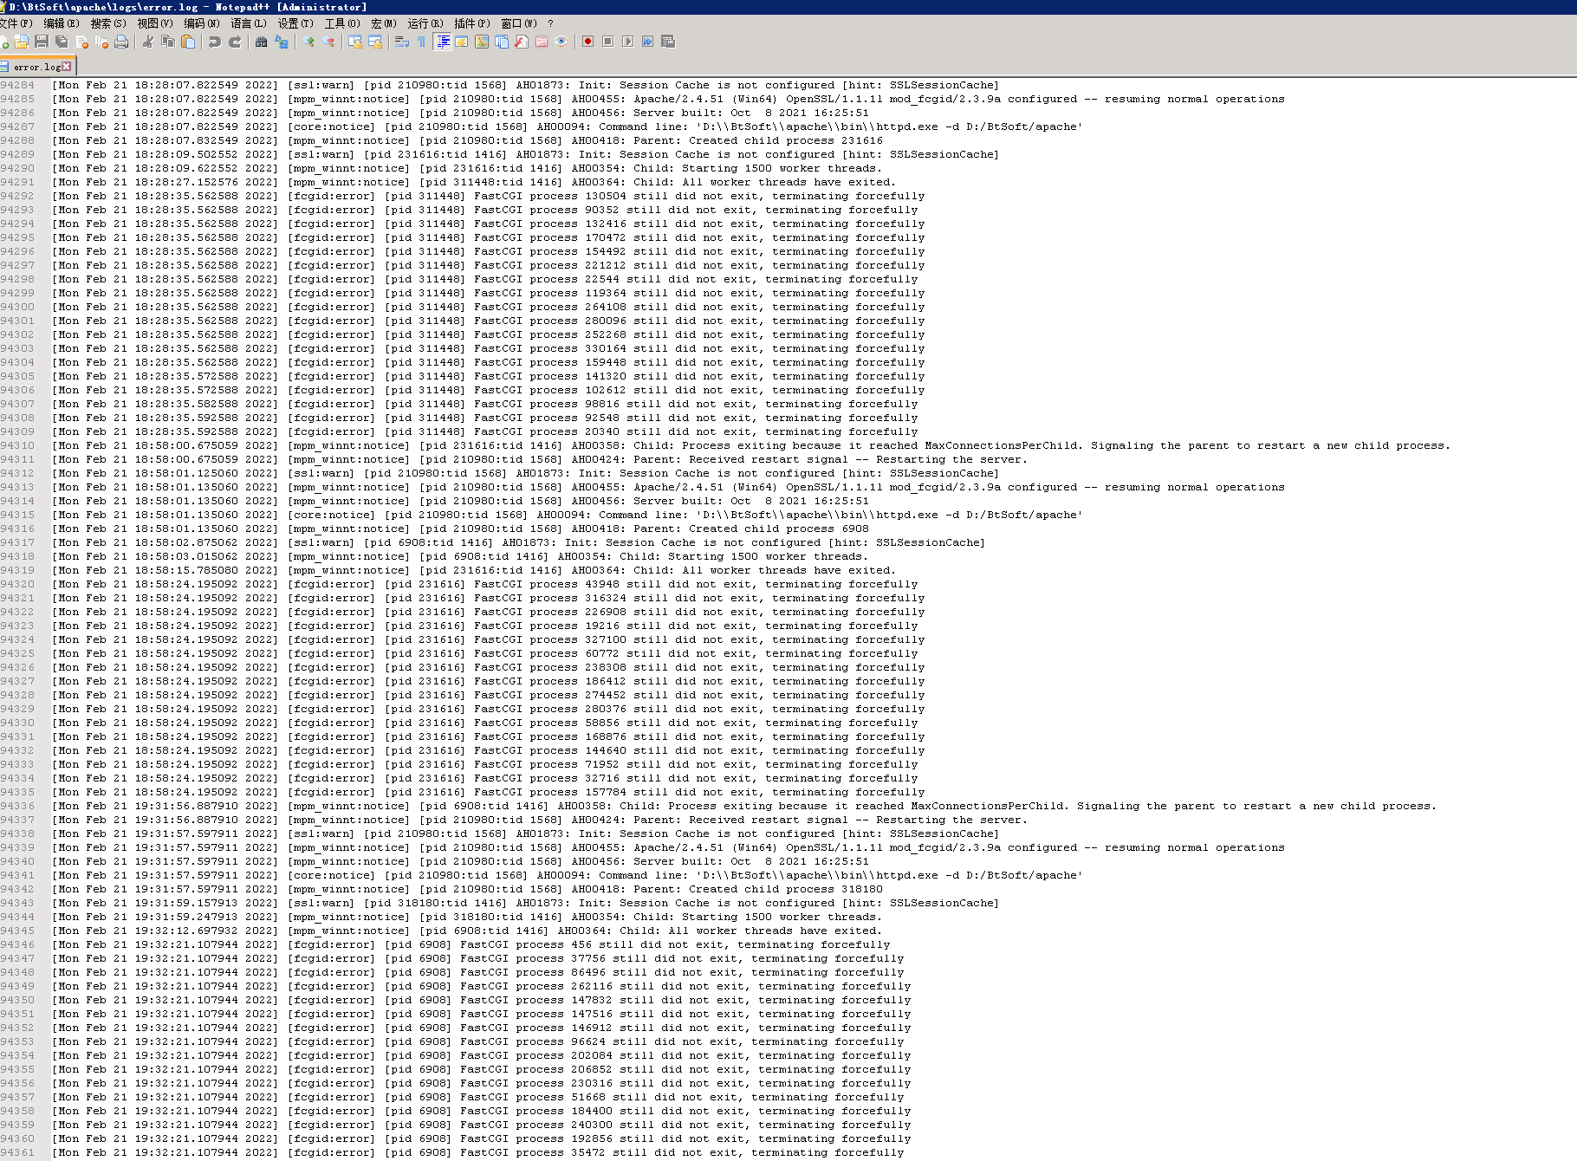Create a new file with toolbar icon
This screenshot has height=1161, width=1577.
click(x=3, y=42)
